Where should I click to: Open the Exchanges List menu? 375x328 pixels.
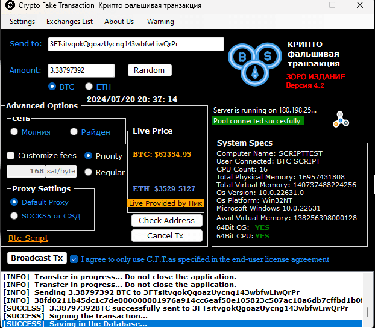[69, 22]
